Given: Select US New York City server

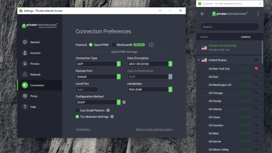Looking at the screenshot, I should (229, 69).
